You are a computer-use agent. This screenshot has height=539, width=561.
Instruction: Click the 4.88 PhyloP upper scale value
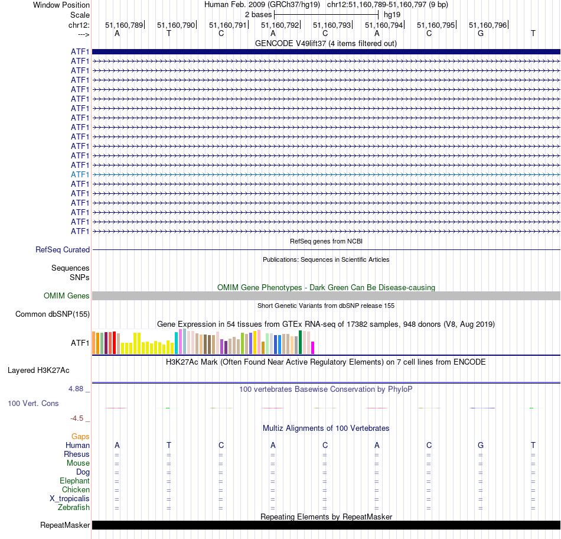click(76, 388)
